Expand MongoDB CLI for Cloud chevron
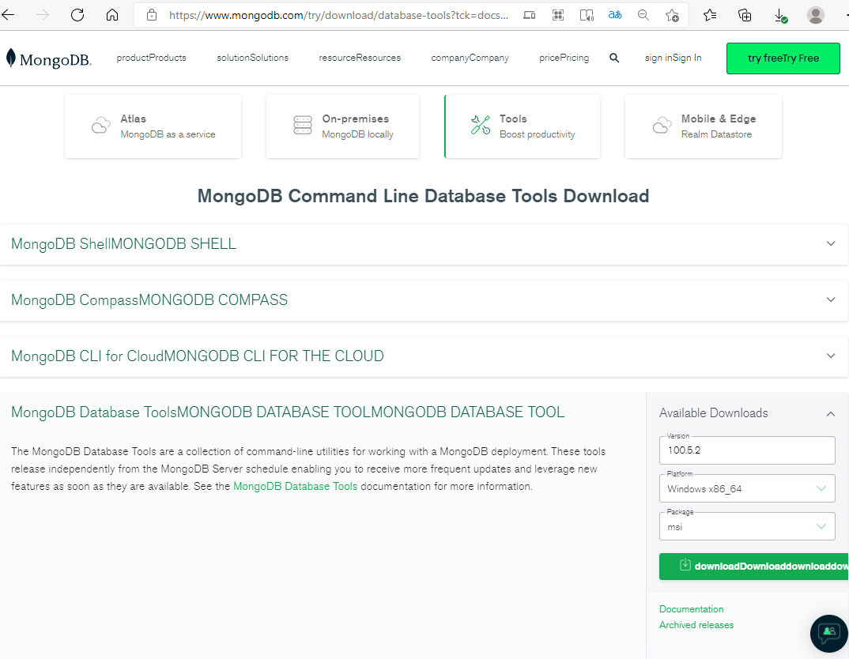 pyautogui.click(x=831, y=356)
